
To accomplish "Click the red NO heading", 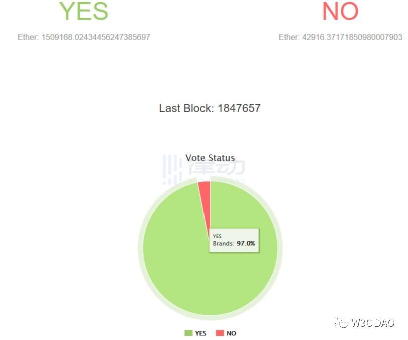I will coord(340,11).
